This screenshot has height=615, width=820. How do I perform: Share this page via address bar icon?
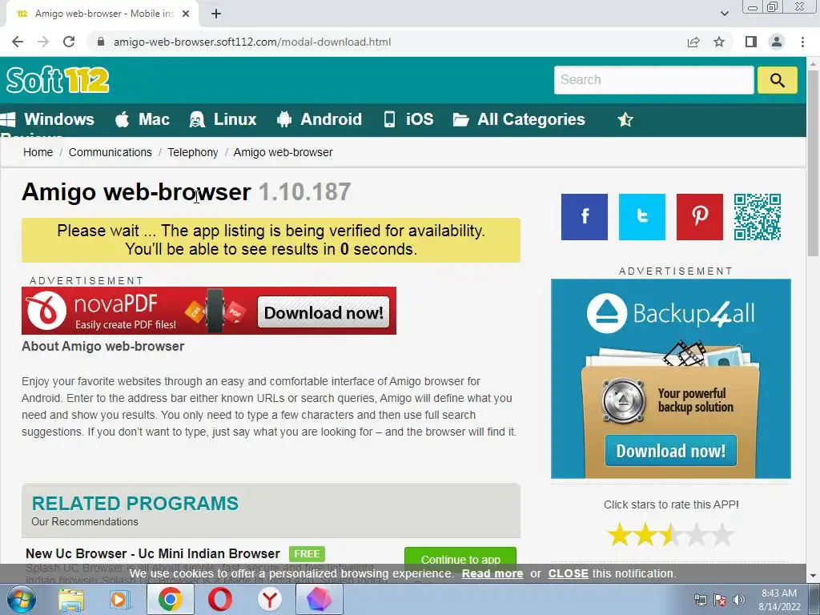[693, 42]
